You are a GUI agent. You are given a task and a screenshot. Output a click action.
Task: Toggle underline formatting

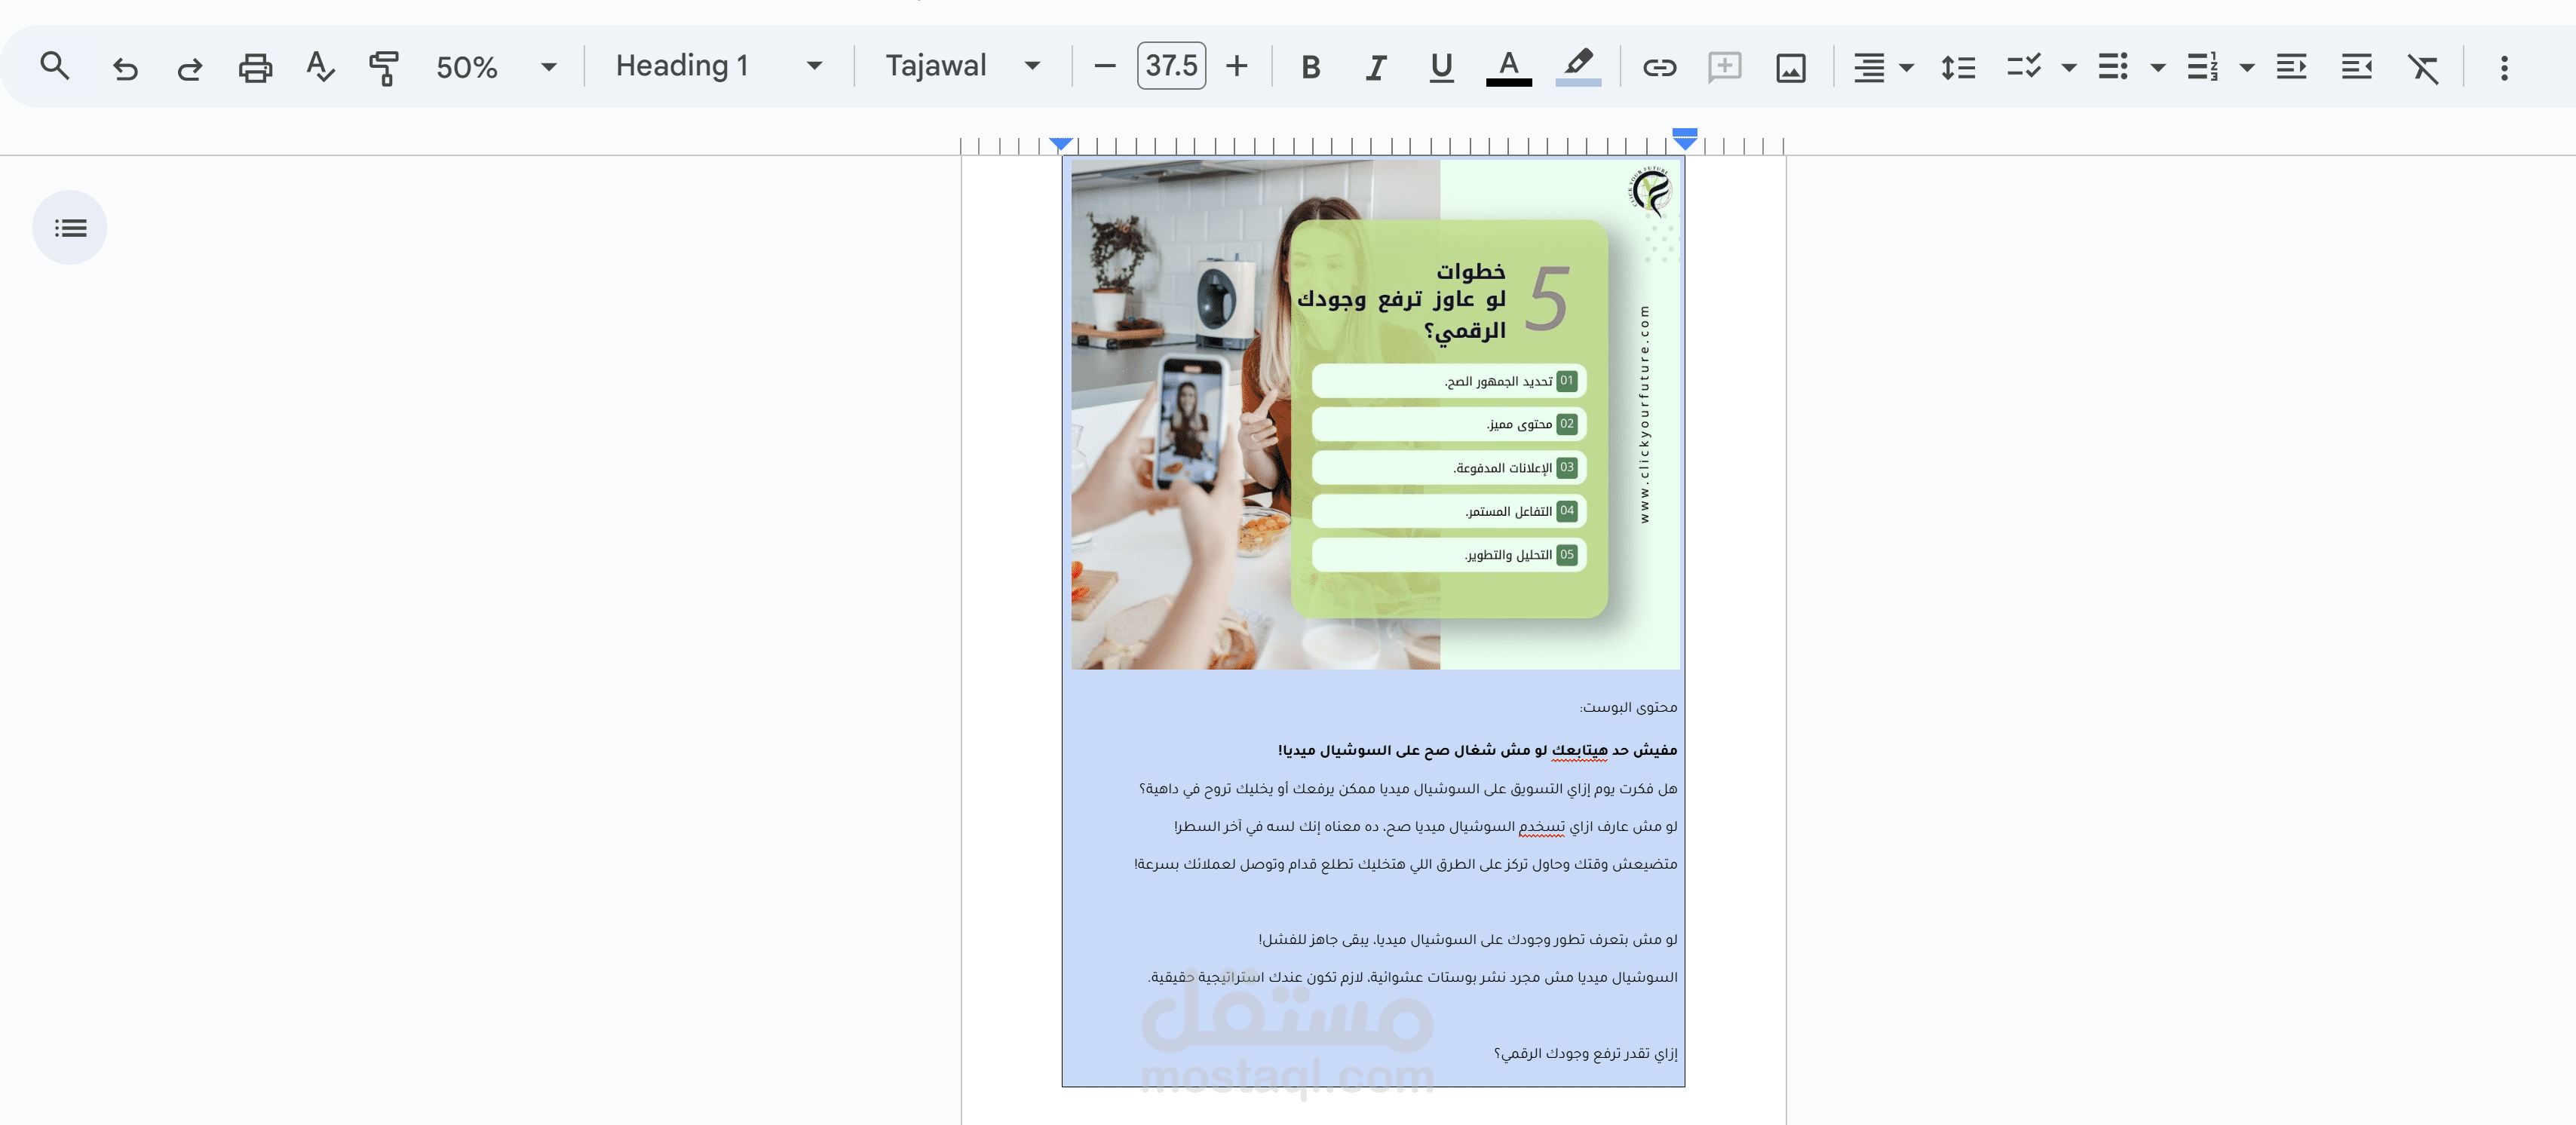pos(1441,67)
